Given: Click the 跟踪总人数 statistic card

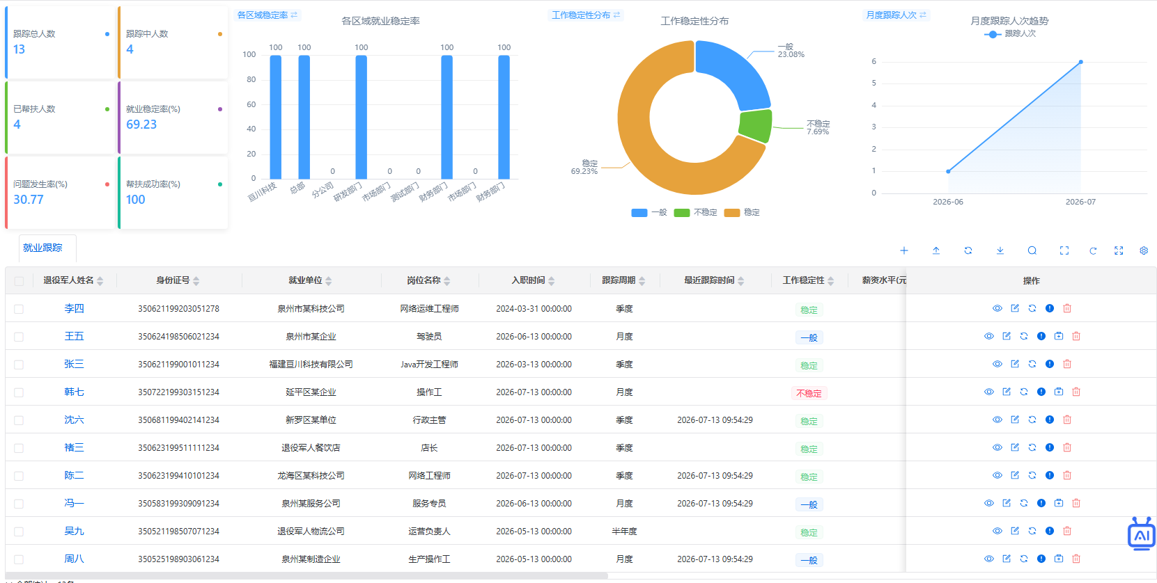Looking at the screenshot, I should pyautogui.click(x=59, y=42).
